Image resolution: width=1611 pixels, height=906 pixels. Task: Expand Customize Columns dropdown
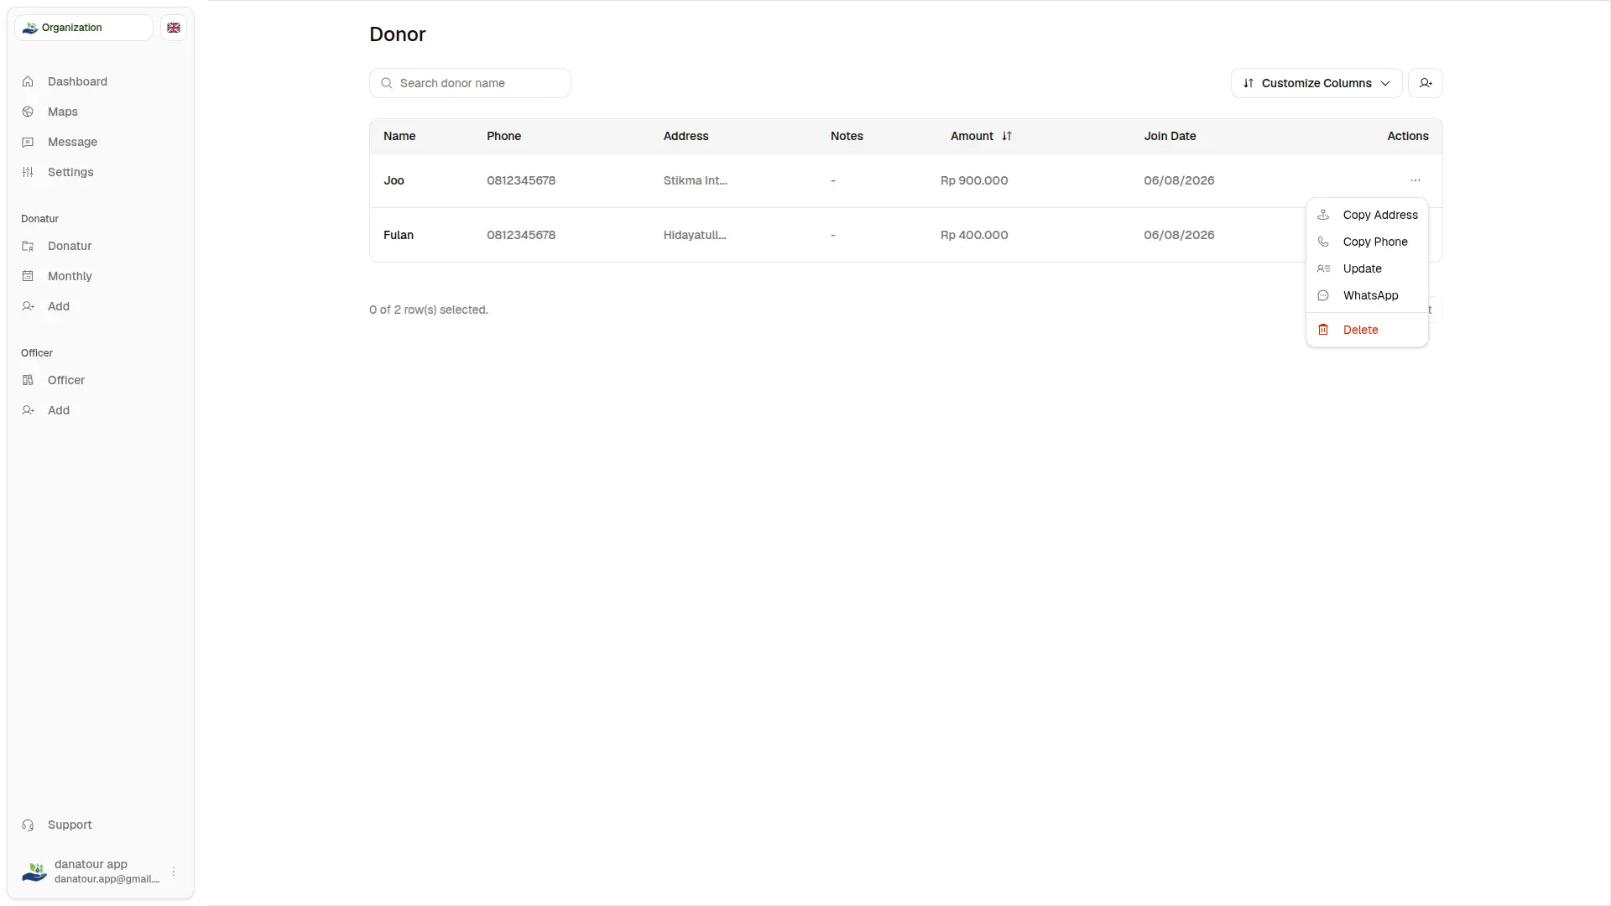click(1316, 83)
